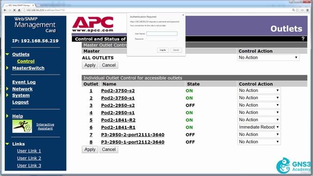Open the P3-2950-2-port2111-3640 outlet link
The image size is (313, 176).
tap(133, 135)
